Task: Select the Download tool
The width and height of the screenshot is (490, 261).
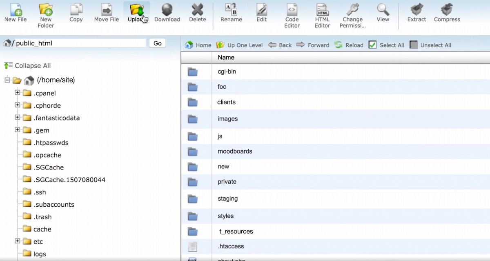Action: pos(167,12)
